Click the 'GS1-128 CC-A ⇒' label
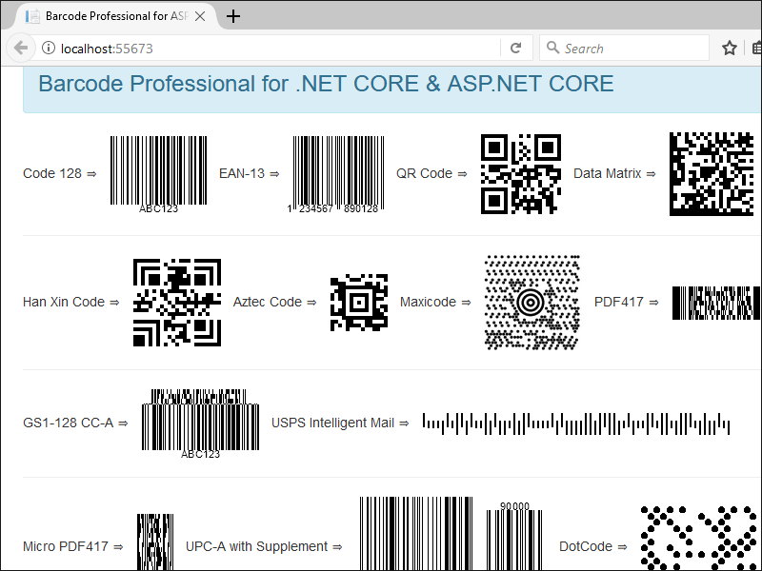762x571 pixels. pyautogui.click(x=75, y=423)
